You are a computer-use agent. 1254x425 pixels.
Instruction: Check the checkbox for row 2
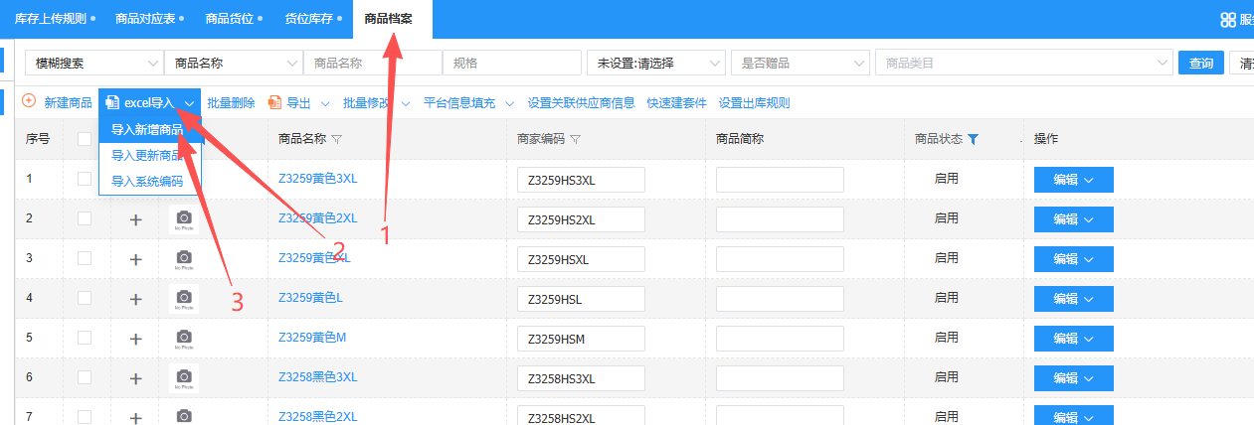point(85,218)
